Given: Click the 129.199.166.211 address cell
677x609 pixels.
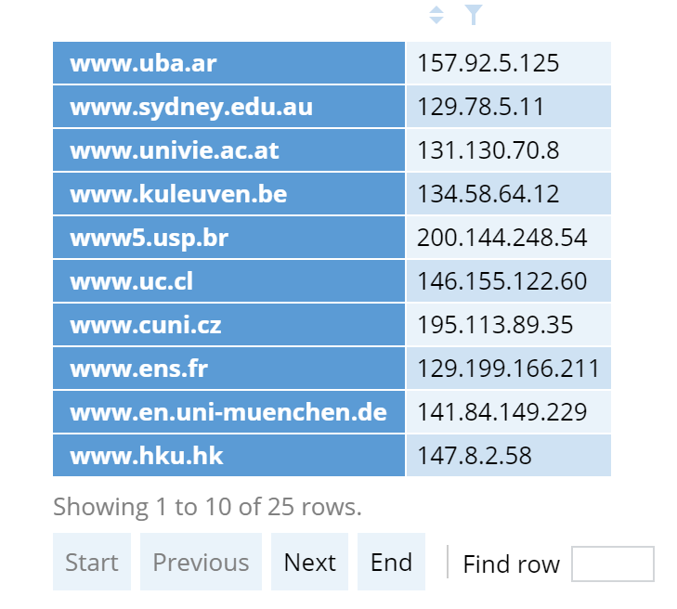Looking at the screenshot, I should tap(508, 369).
